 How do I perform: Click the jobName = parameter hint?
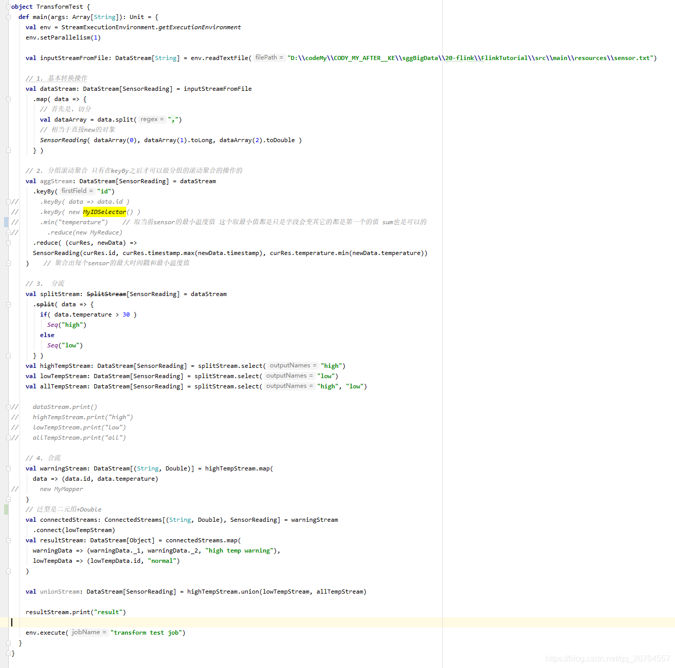click(x=89, y=632)
